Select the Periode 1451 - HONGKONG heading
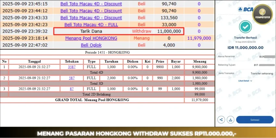Viewport: 276px width, 138px height. coord(107,52)
